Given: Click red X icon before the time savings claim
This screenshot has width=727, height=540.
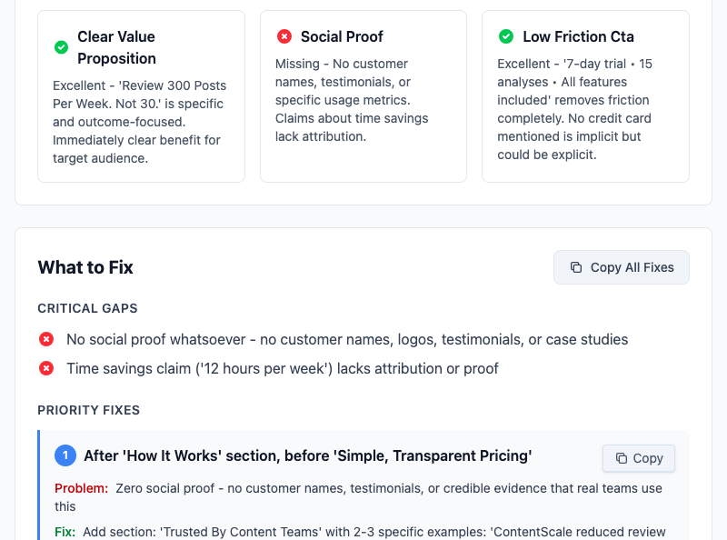Looking at the screenshot, I should (x=46, y=368).
